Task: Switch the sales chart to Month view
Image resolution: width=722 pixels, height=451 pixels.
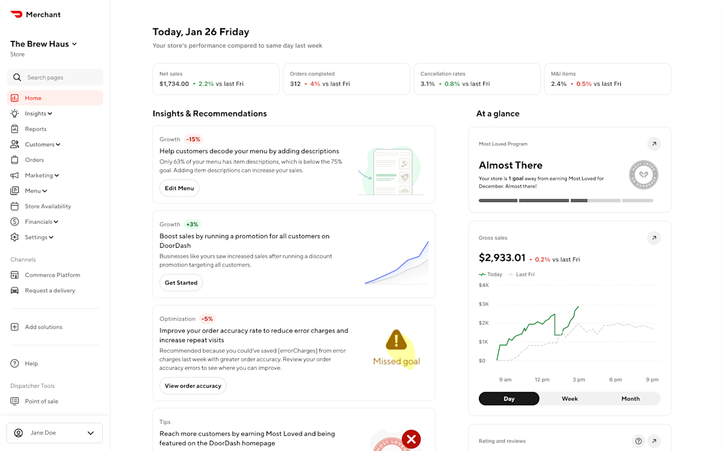Action: coord(630,398)
